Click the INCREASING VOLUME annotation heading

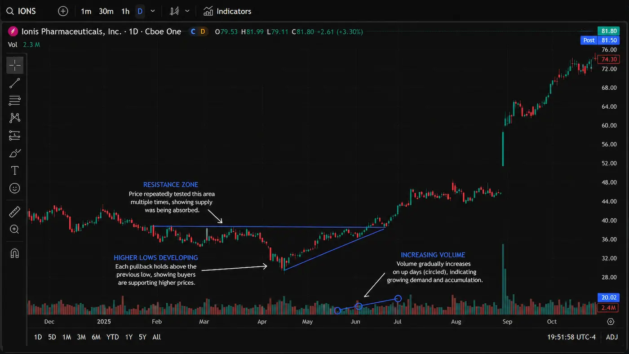[433, 255]
